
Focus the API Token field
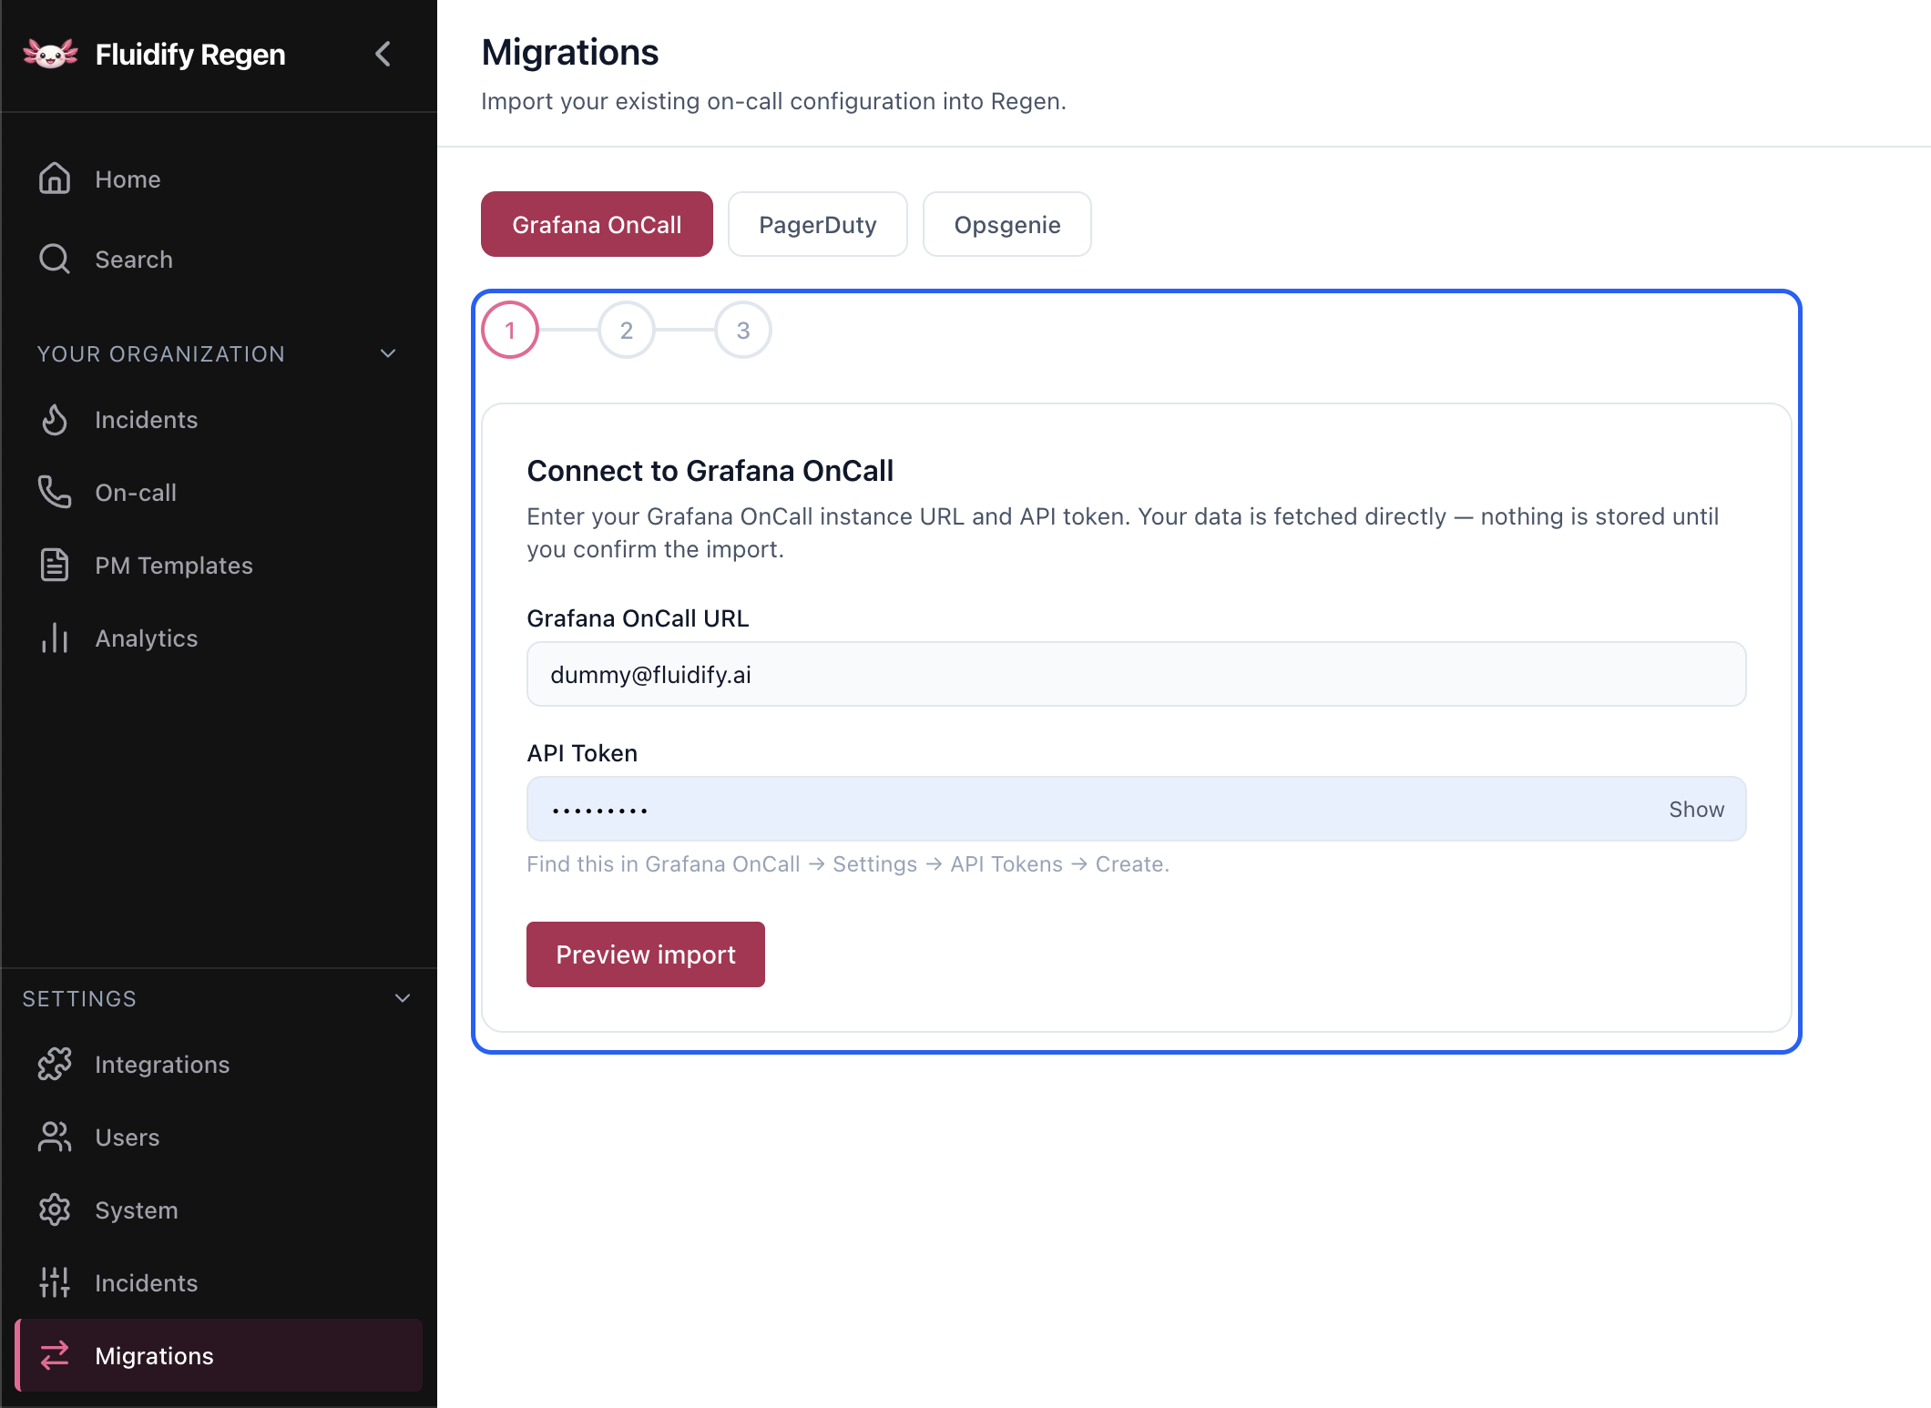tap(1137, 809)
